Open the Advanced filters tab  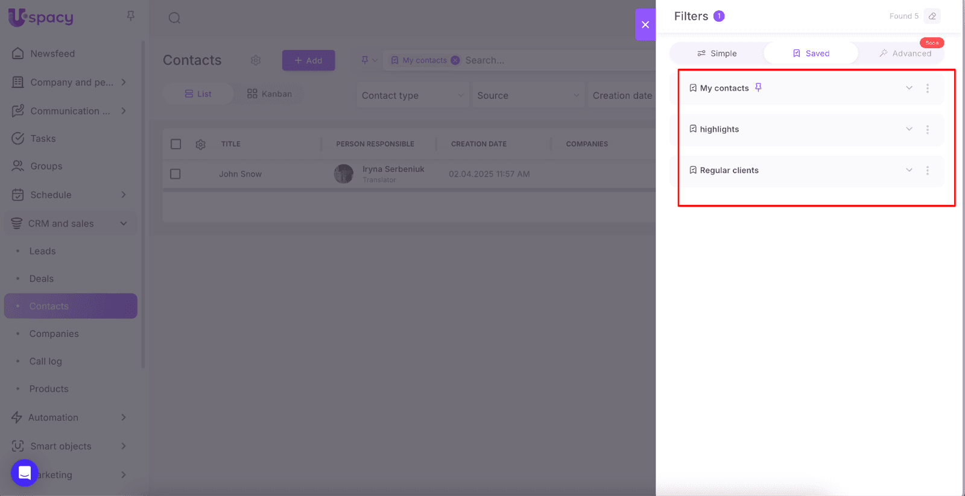[905, 53]
